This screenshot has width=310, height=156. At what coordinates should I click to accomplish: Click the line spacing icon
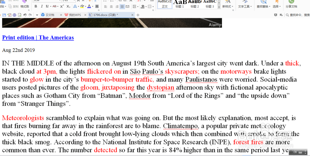(x=134, y=6)
